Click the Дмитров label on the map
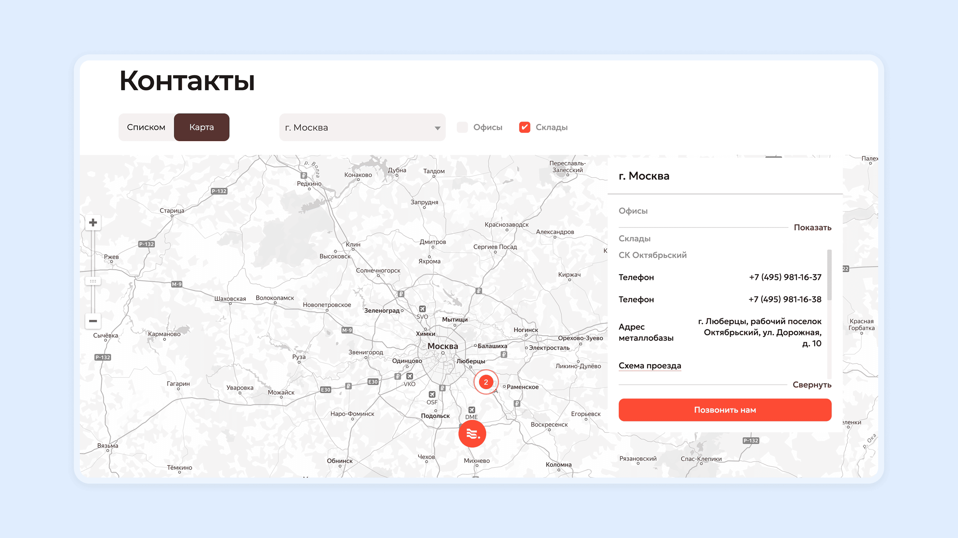Screen dimensions: 958x538 [x=432, y=242]
